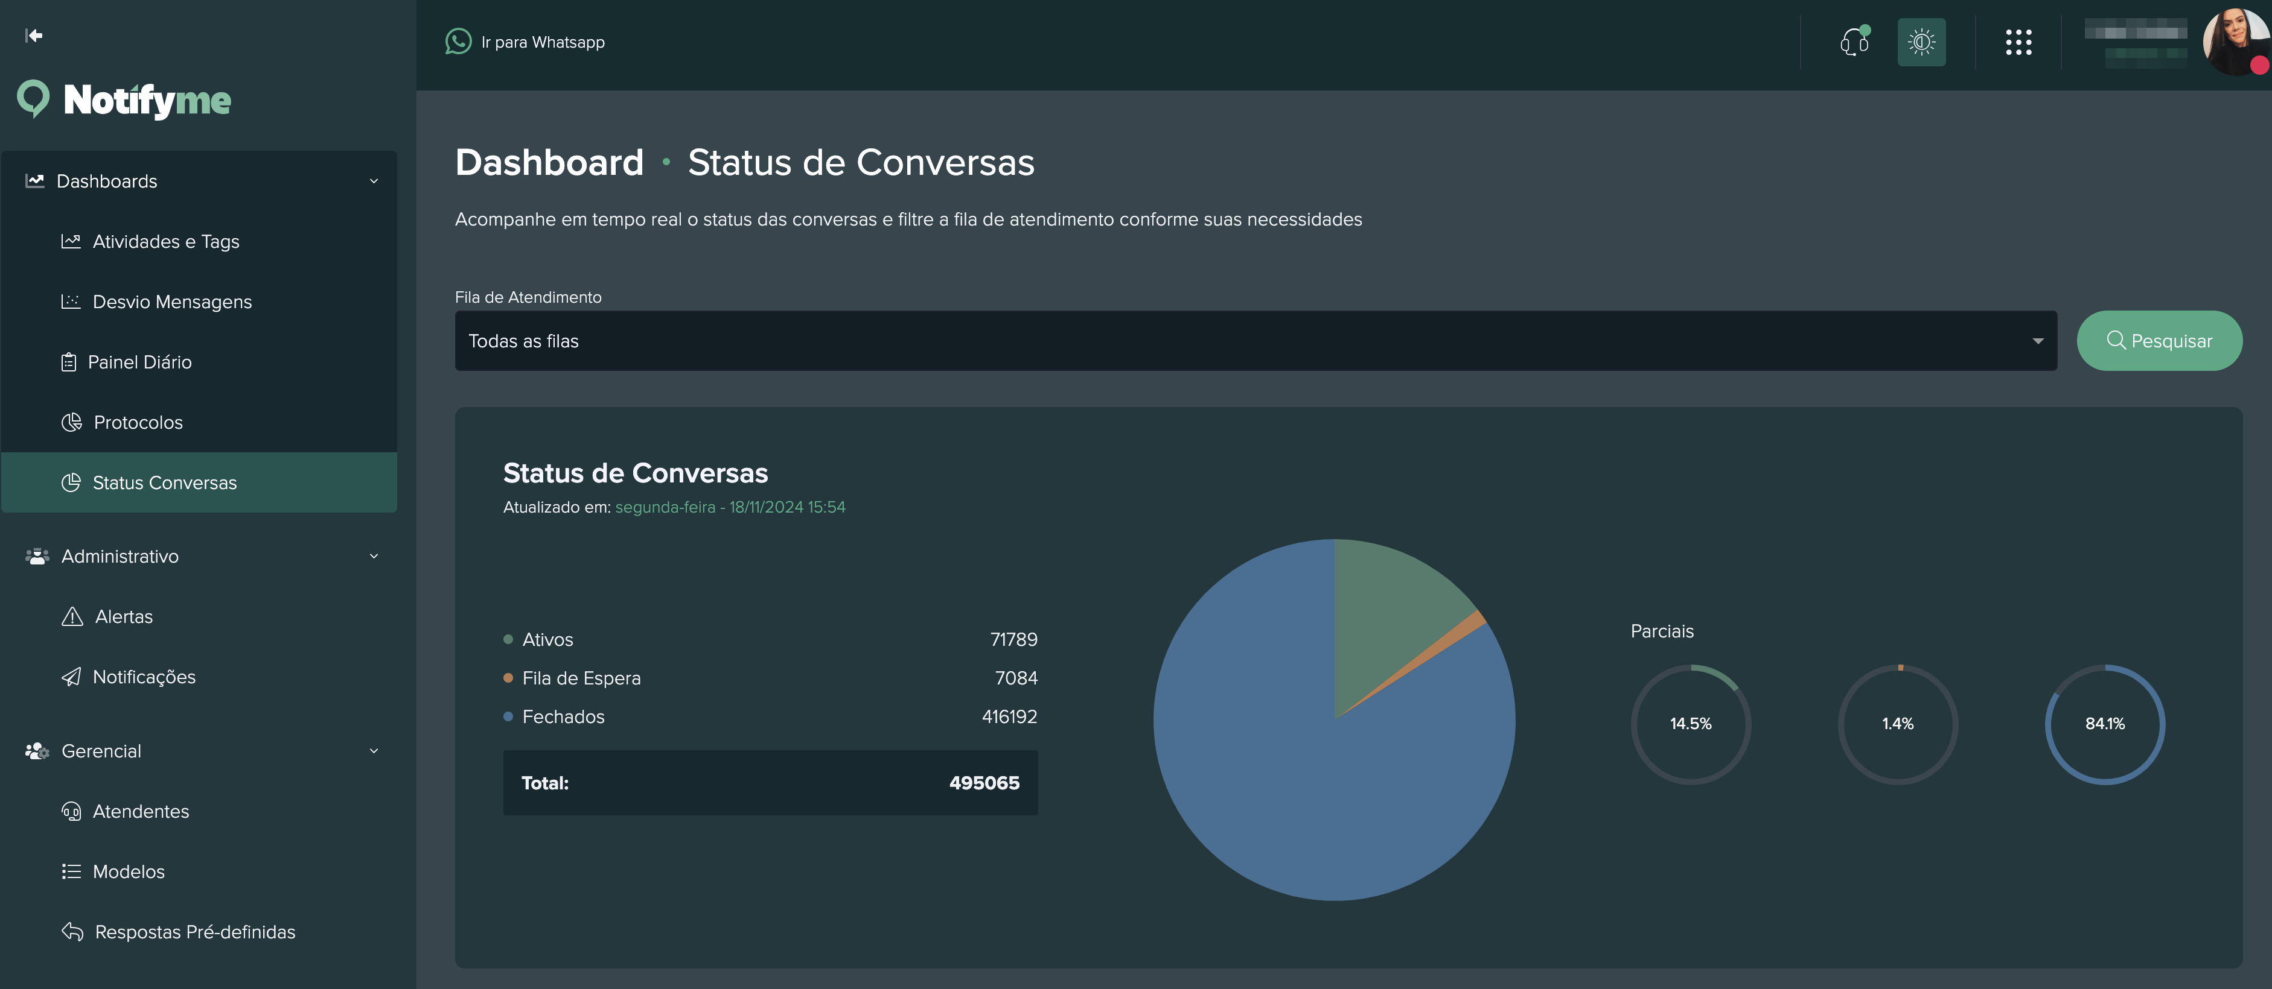Viewport: 2272px width, 989px height.
Task: Toggle the light/dark theme brightness button
Action: point(1921,42)
